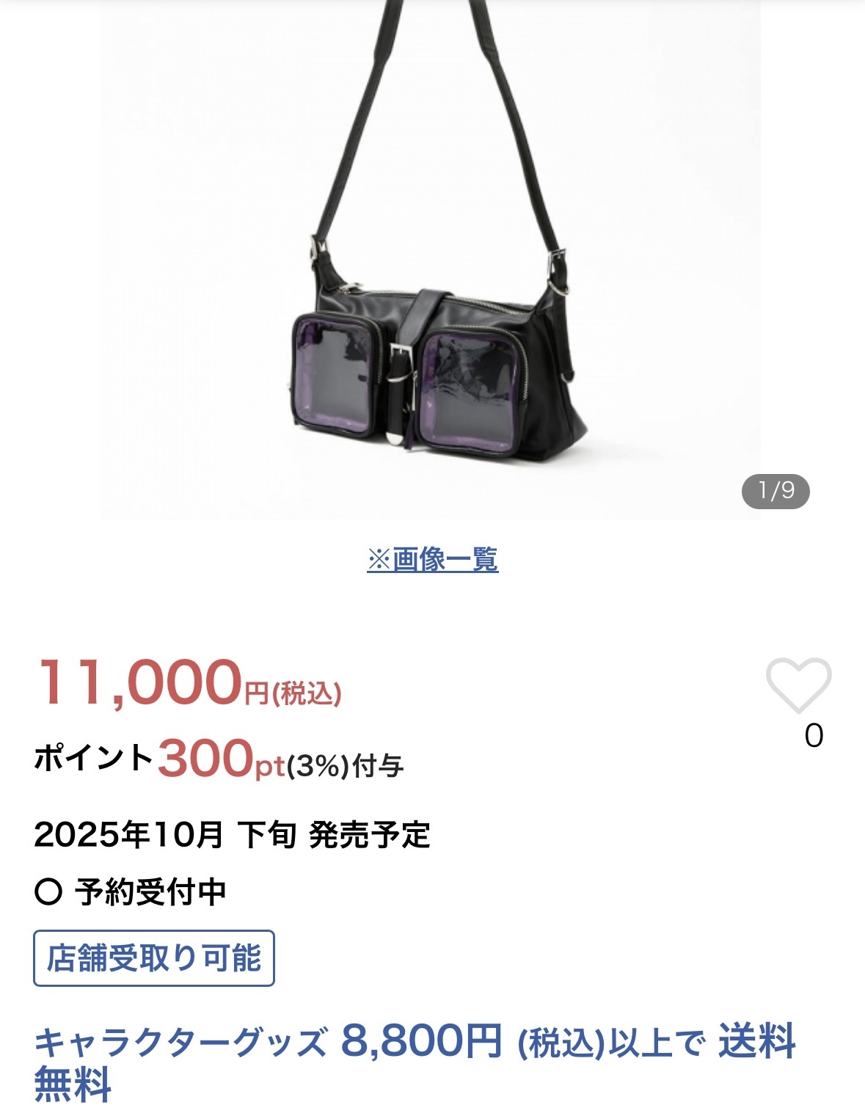Select the 店舗受取り可能 button
This screenshot has width=865, height=1116.
tap(154, 958)
